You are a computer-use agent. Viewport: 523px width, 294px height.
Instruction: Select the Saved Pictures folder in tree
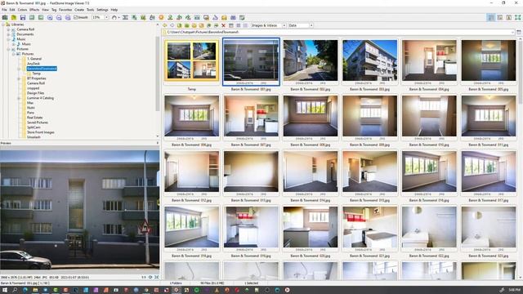pyautogui.click(x=38, y=122)
